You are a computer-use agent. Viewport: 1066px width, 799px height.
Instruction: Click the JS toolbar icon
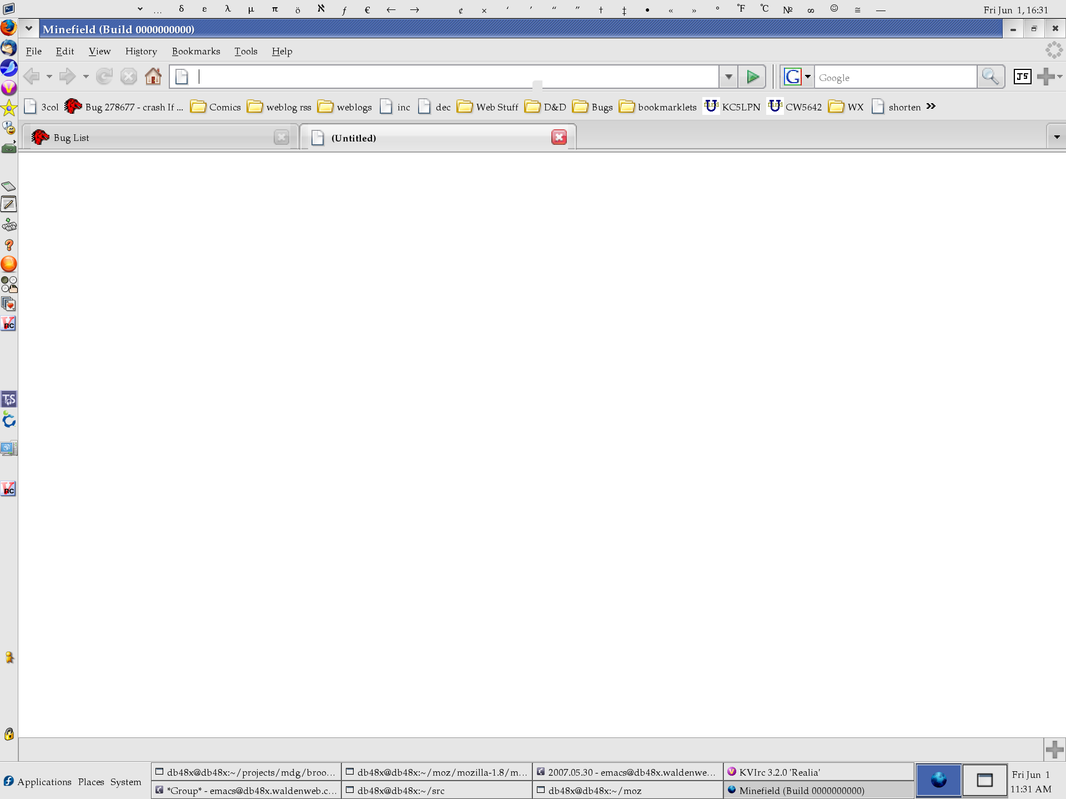[1022, 77]
